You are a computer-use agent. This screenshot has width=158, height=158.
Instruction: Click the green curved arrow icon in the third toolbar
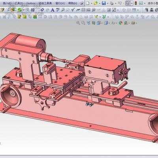[x=104, y=17]
